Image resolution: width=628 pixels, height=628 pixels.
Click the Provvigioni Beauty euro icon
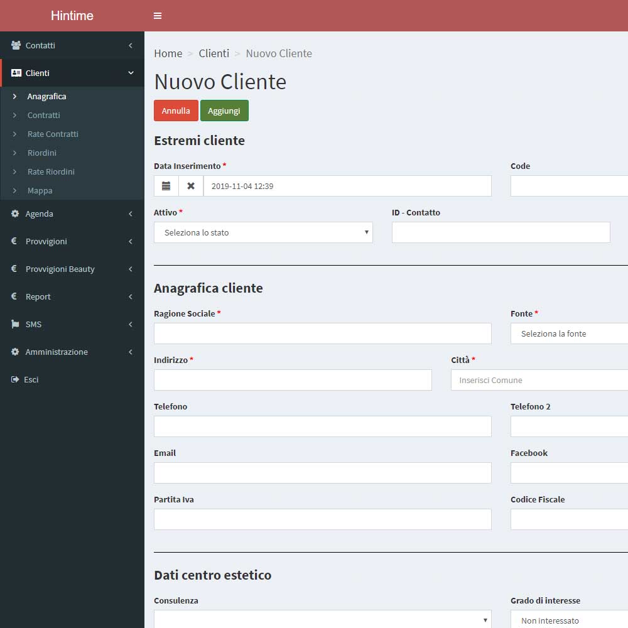point(14,269)
